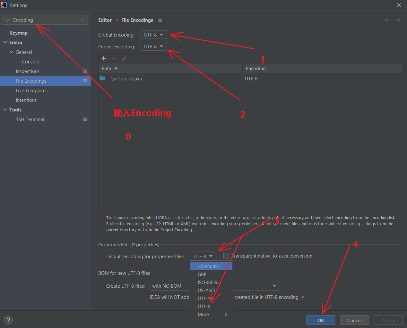
Task: Close the Settings window
Action: point(399,5)
